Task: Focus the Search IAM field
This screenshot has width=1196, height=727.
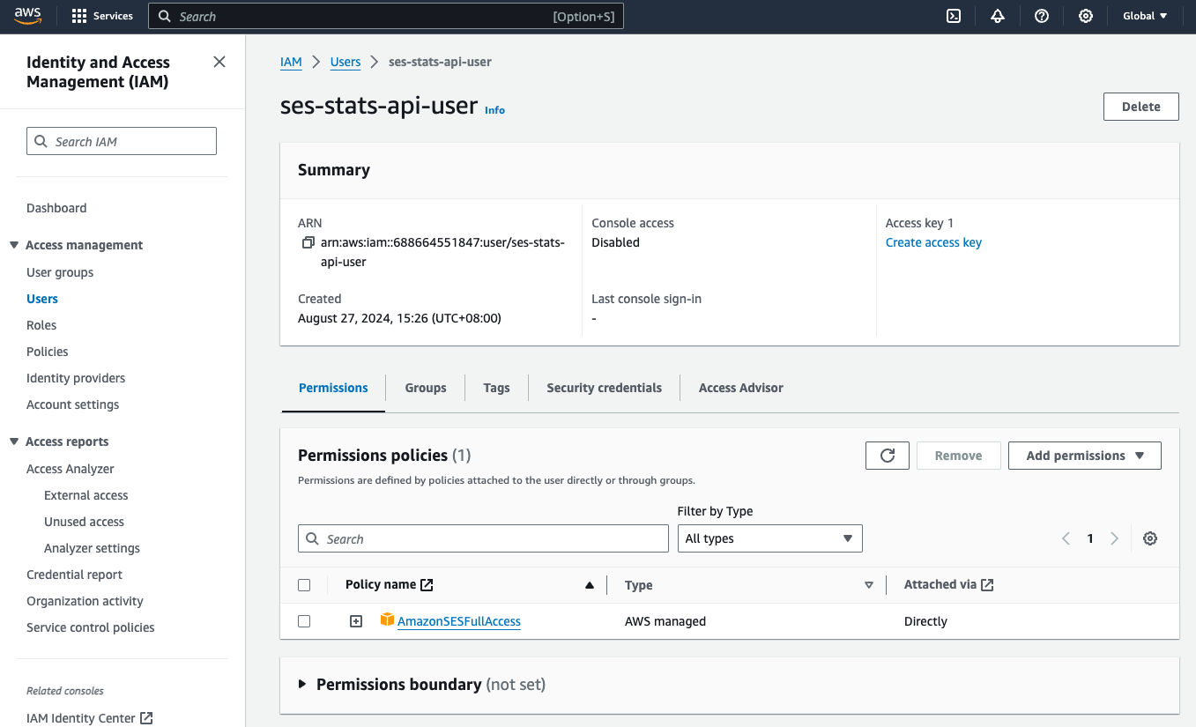Action: coord(122,141)
